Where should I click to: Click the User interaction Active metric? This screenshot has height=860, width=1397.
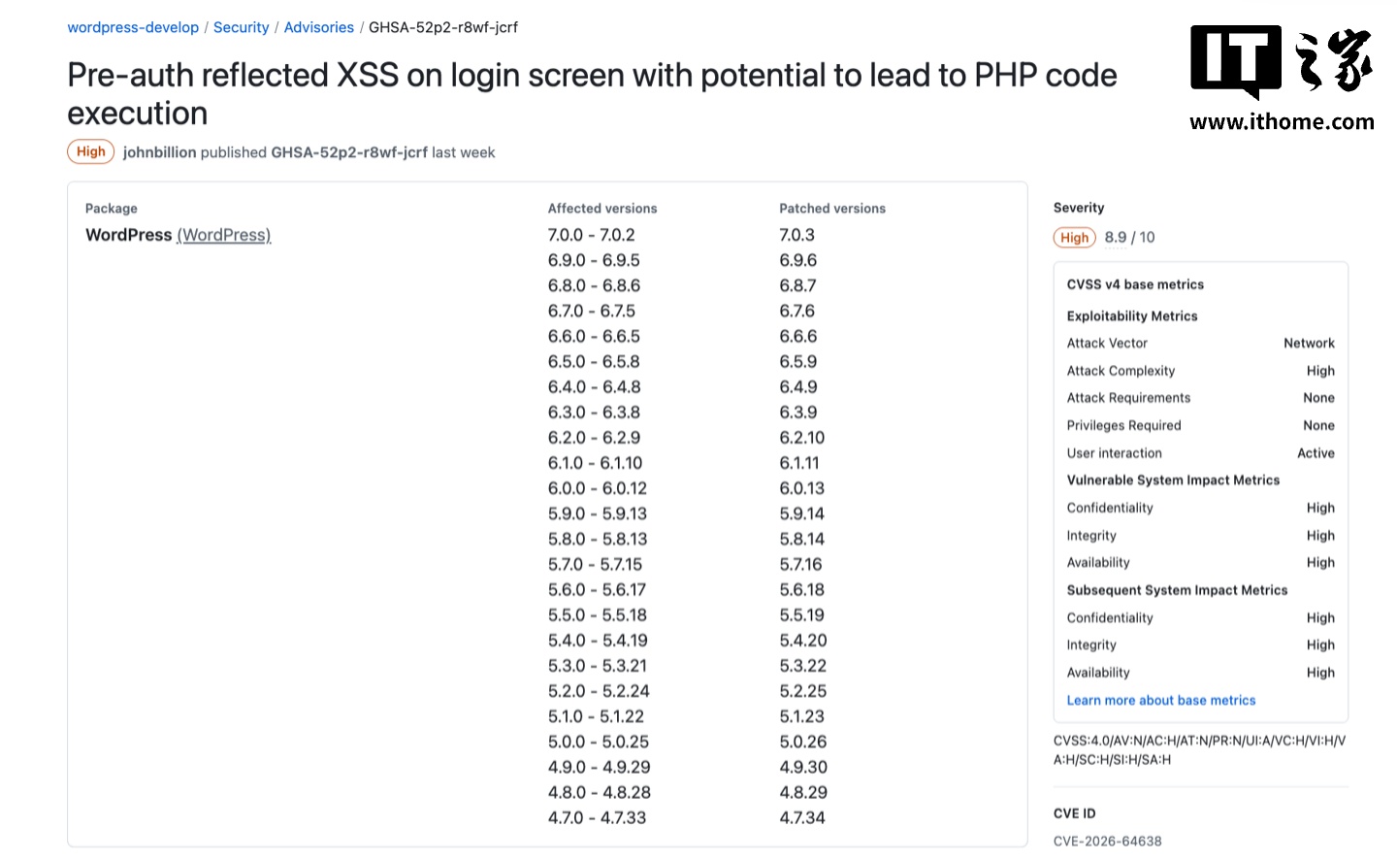pos(1200,453)
